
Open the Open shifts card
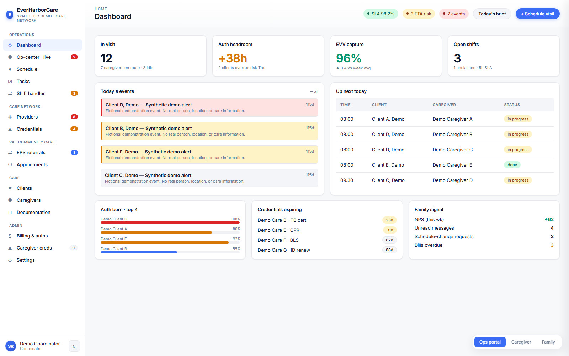point(503,56)
